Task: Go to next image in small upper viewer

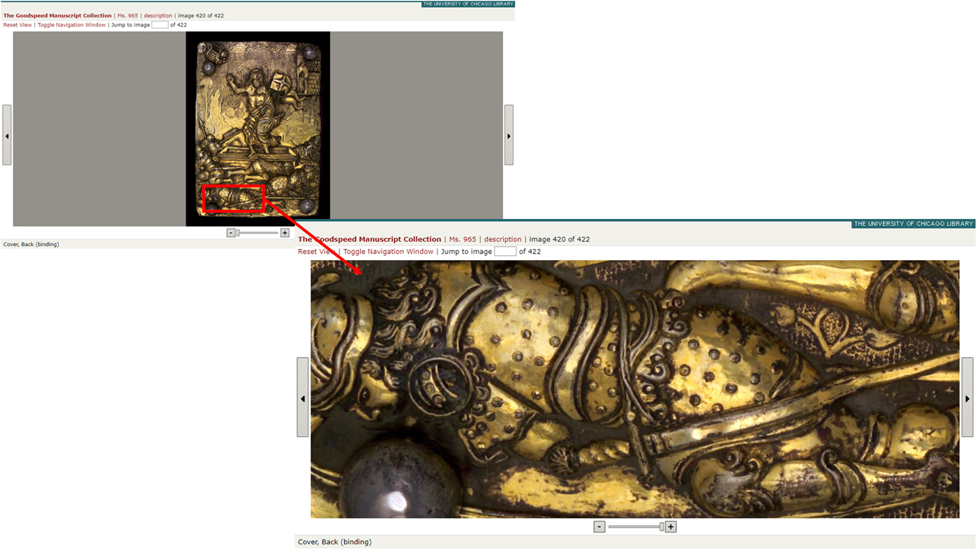Action: (509, 135)
